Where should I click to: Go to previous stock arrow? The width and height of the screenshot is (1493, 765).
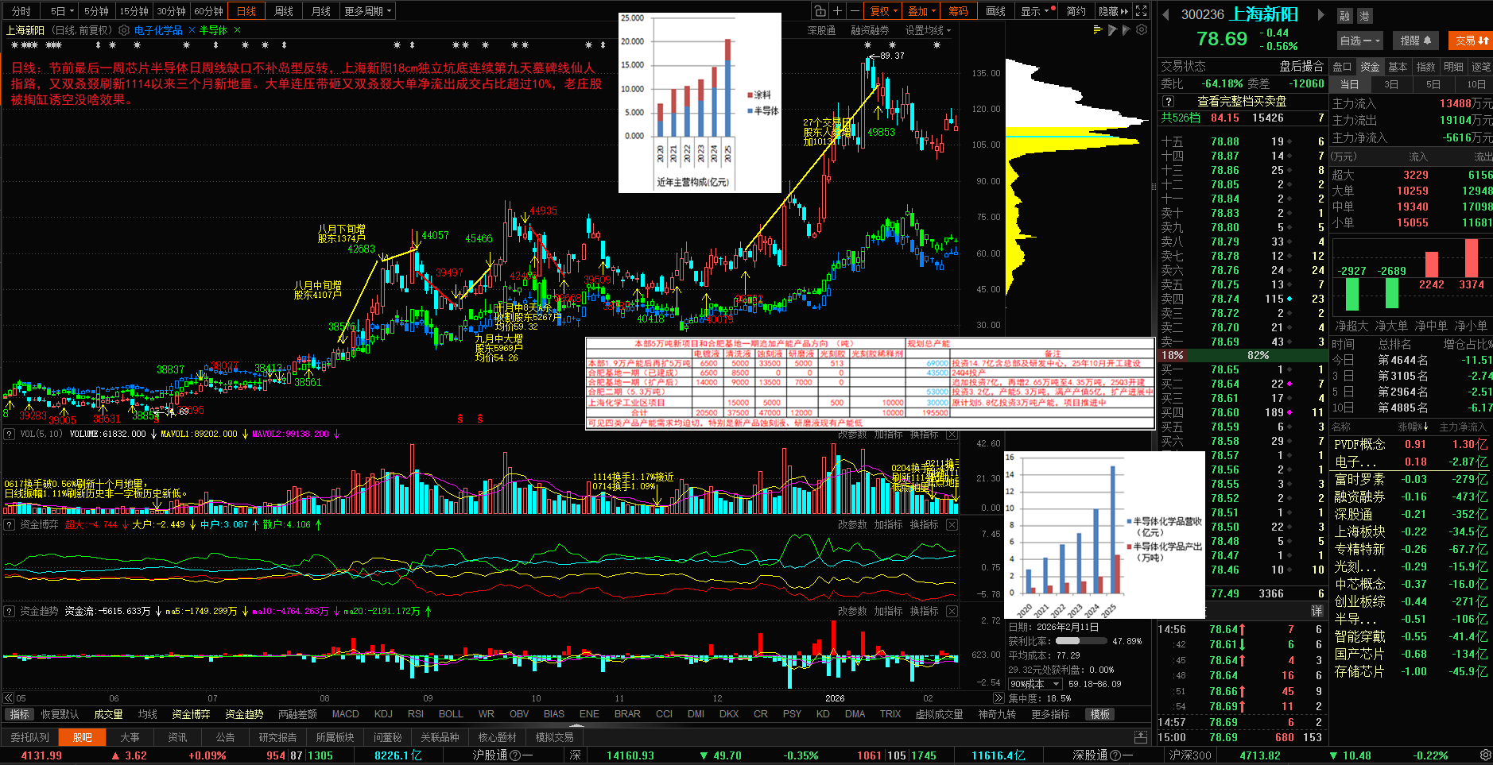coord(1165,14)
